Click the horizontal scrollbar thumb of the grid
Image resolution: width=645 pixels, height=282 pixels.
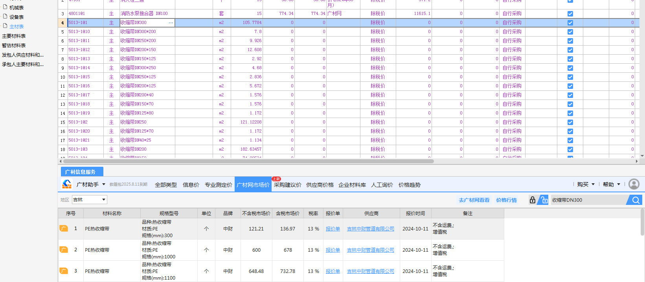pyautogui.click(x=248, y=161)
